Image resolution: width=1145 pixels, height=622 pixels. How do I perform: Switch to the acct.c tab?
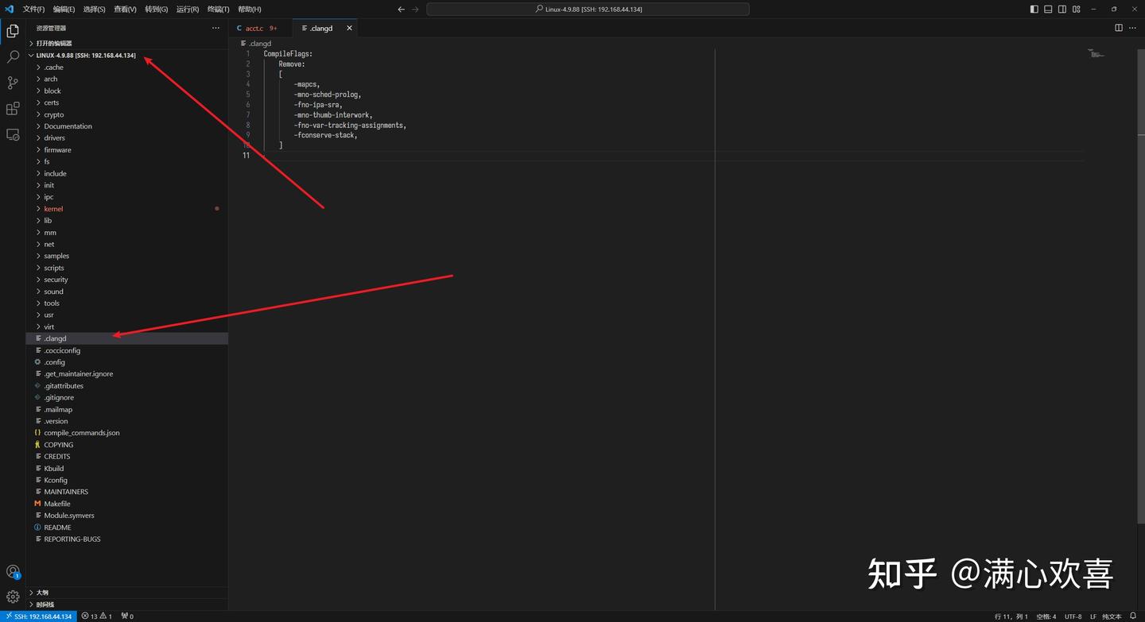[x=254, y=28]
